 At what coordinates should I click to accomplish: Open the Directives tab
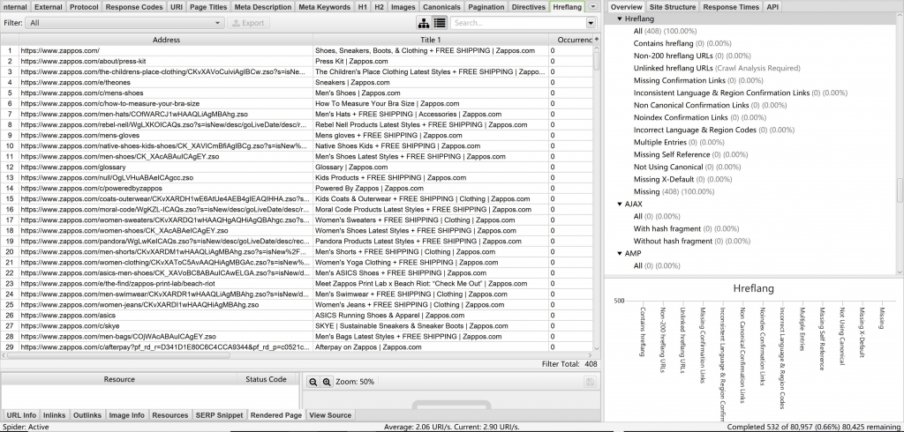[529, 7]
